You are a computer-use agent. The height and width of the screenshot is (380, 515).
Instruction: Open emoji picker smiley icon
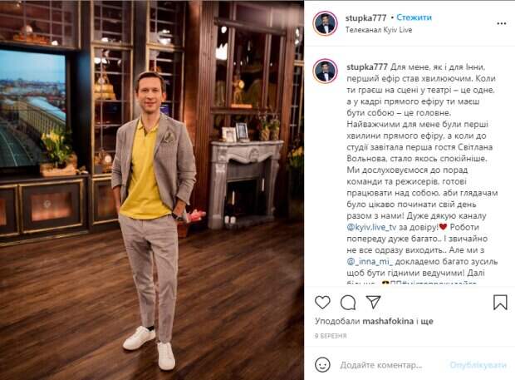322,365
